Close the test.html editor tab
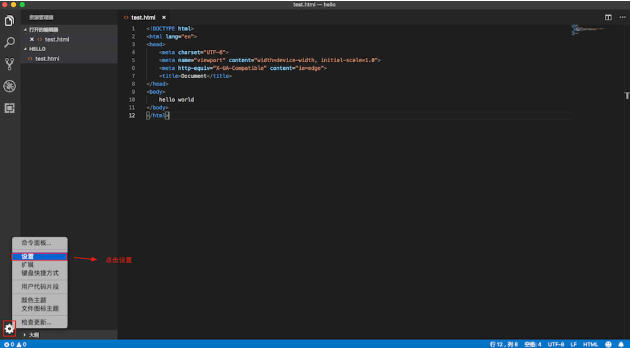Viewport: 631px width, 348px height. click(164, 17)
